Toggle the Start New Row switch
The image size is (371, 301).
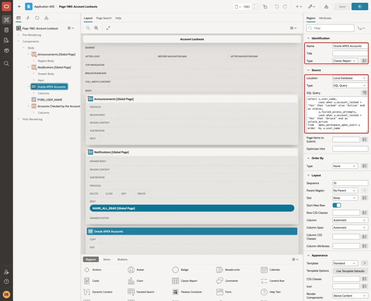337,205
